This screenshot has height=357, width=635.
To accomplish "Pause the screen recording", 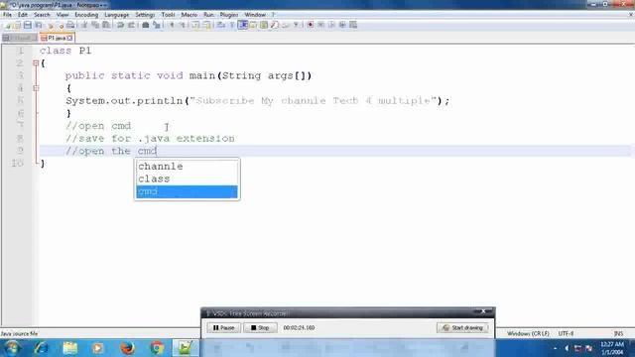I will click(x=223, y=328).
